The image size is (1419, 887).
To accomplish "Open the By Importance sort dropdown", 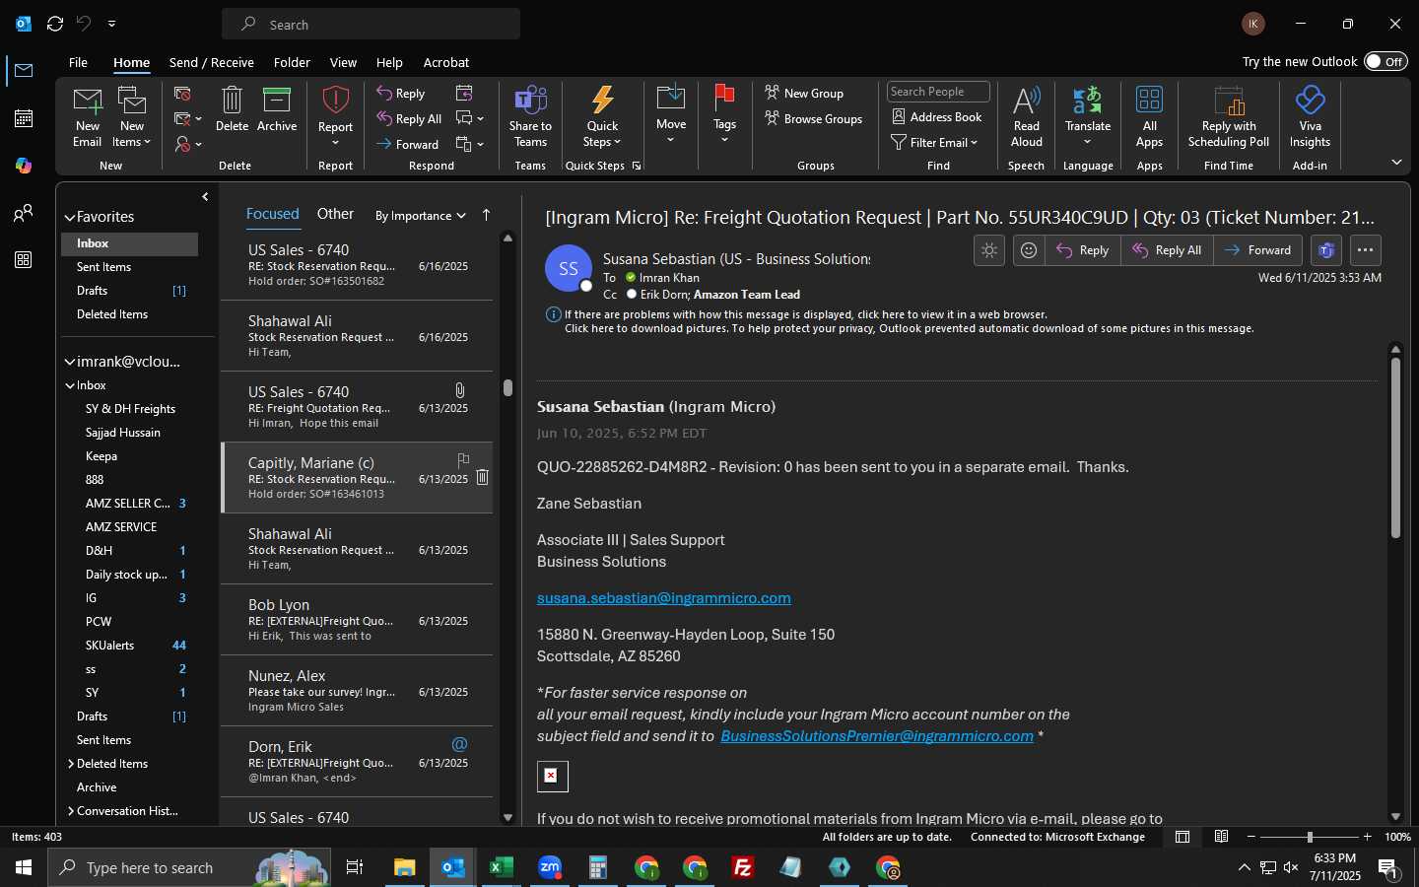I will tap(421, 216).
